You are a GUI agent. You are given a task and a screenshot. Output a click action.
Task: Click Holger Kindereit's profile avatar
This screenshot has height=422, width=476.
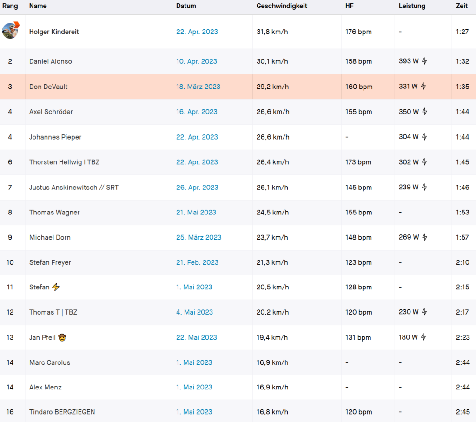pyautogui.click(x=10, y=31)
